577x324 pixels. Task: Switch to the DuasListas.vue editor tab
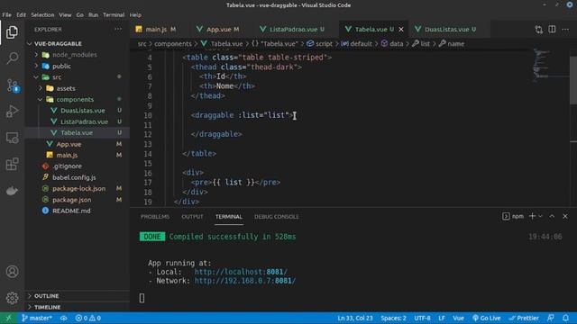446,29
